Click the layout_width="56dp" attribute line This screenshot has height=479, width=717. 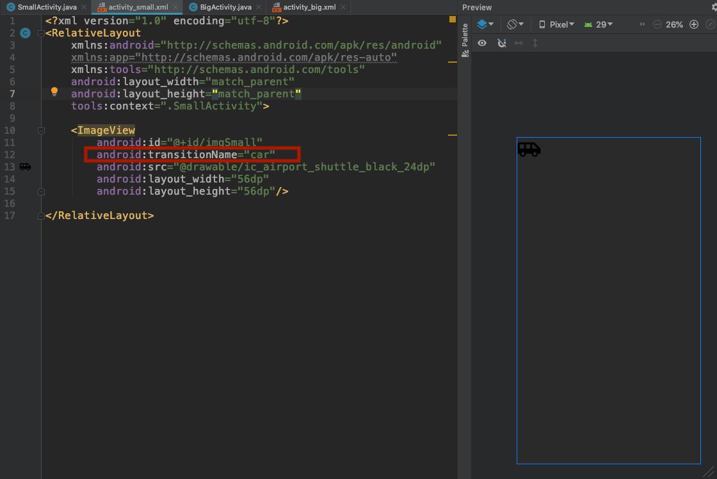(x=182, y=179)
